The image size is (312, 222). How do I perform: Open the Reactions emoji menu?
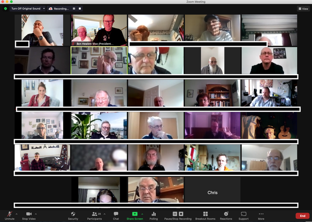point(226,214)
